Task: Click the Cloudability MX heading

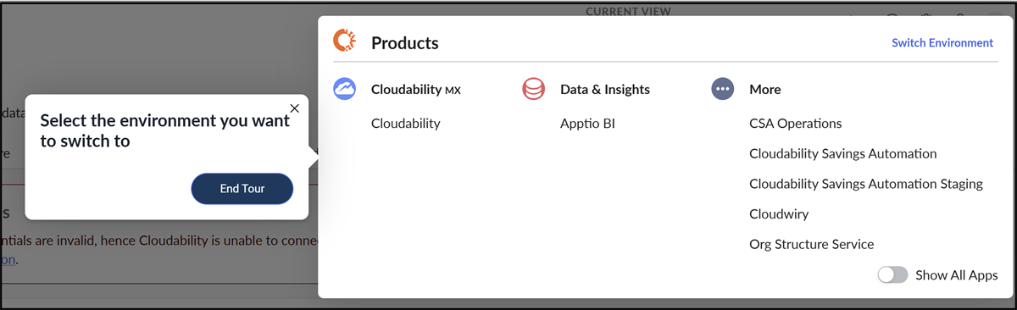Action: click(x=416, y=89)
